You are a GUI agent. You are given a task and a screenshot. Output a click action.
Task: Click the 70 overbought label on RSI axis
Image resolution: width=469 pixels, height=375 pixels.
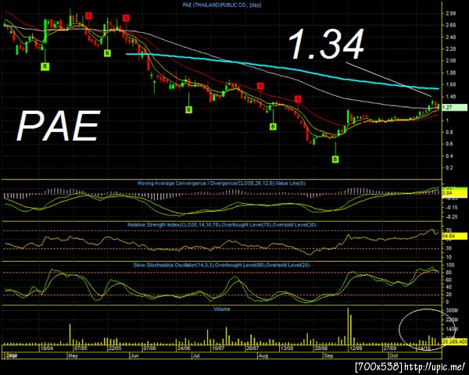(x=449, y=230)
